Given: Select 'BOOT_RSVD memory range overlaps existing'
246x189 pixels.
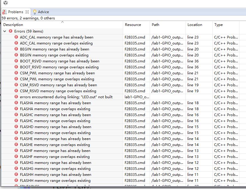Looking at the screenshot, I should (x=59, y=67).
